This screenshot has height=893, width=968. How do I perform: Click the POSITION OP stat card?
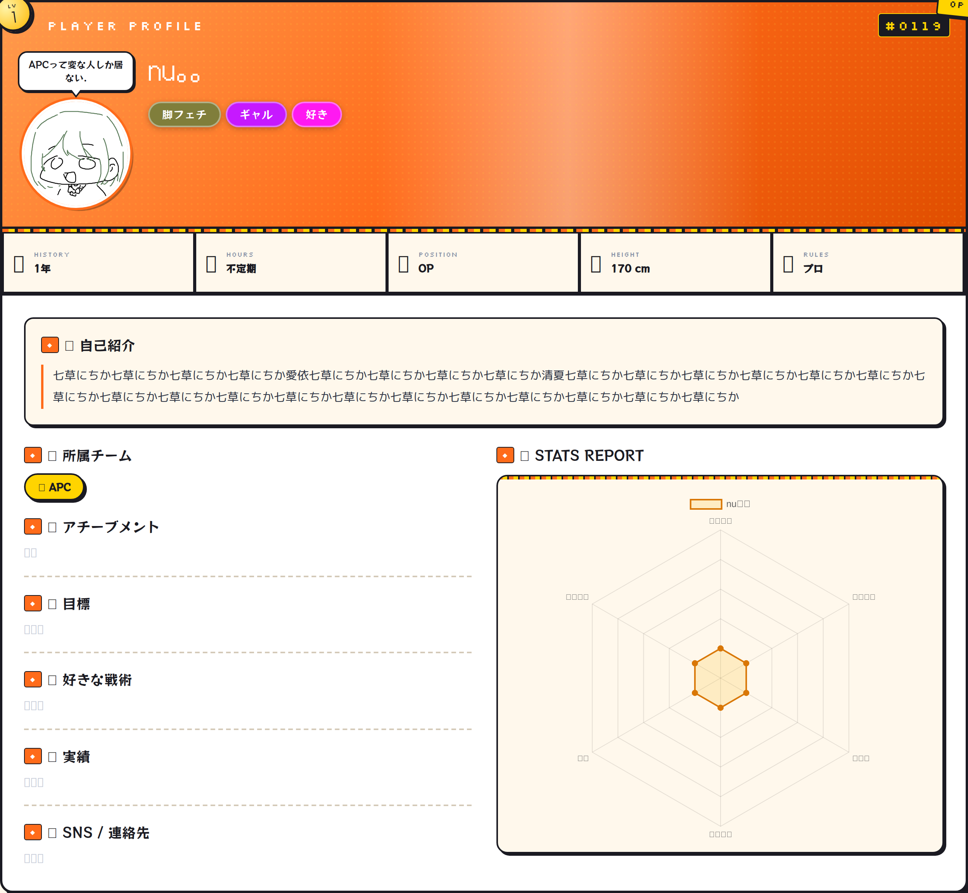(483, 262)
